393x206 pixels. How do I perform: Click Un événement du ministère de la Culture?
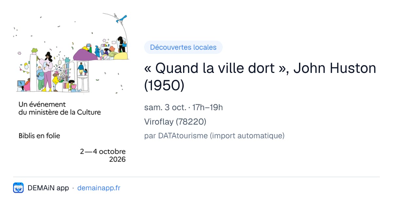[x=60, y=108]
